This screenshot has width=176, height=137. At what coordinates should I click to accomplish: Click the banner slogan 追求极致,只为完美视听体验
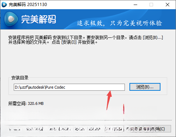pos(120,23)
